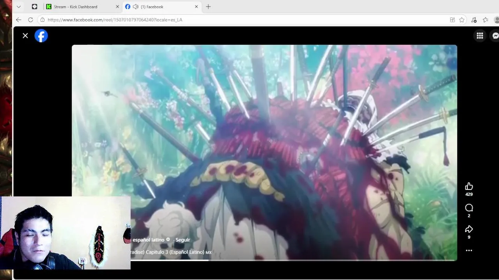
Task: Open the browser profile avatar
Action: [497, 20]
